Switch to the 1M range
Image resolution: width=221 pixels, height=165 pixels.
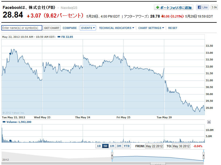coord(112,146)
